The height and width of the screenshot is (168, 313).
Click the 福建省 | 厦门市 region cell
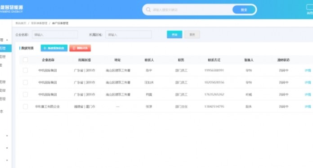[85, 107]
